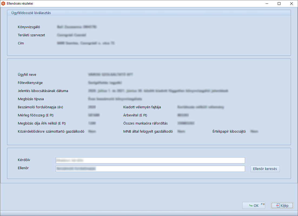298x216 pixels.
Task: Click the Főtevékenysége label
Action: [x=30, y=83]
